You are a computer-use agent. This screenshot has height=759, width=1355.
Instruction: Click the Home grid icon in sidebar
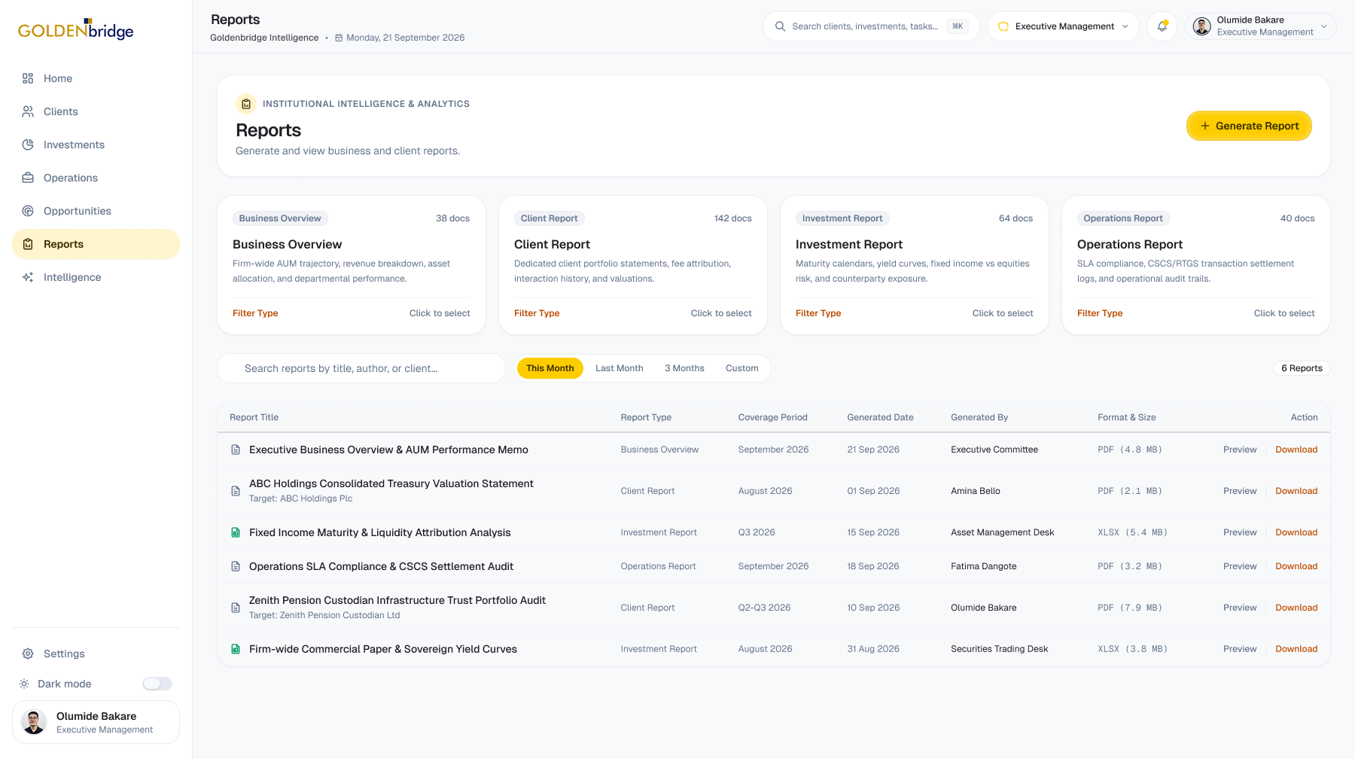pyautogui.click(x=28, y=78)
